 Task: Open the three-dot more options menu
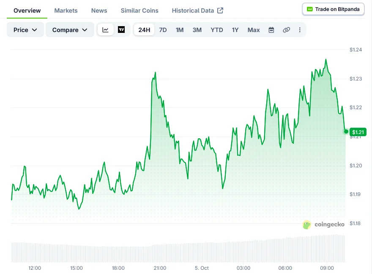tap(300, 30)
